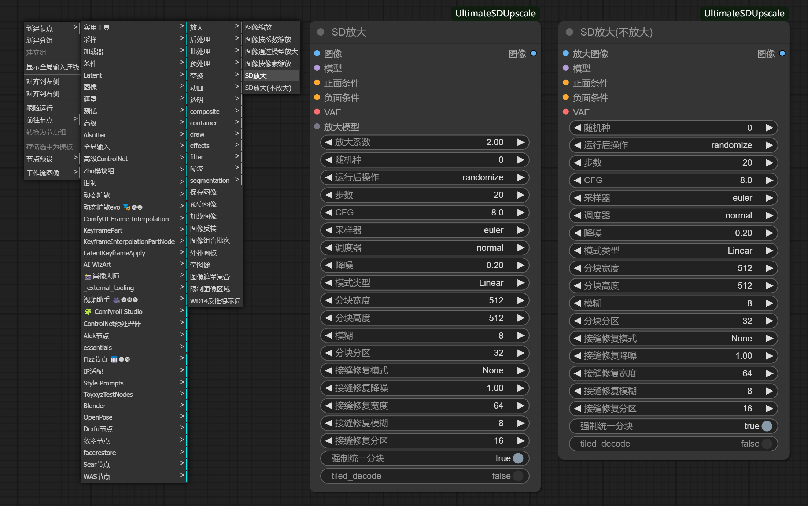Open the Comfyroll Studio menu category
Screen dimensions: 808x506
[134, 311]
